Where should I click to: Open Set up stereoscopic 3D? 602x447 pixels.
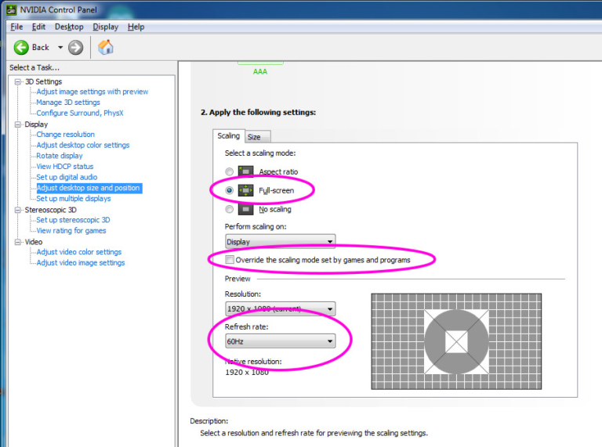[73, 220]
